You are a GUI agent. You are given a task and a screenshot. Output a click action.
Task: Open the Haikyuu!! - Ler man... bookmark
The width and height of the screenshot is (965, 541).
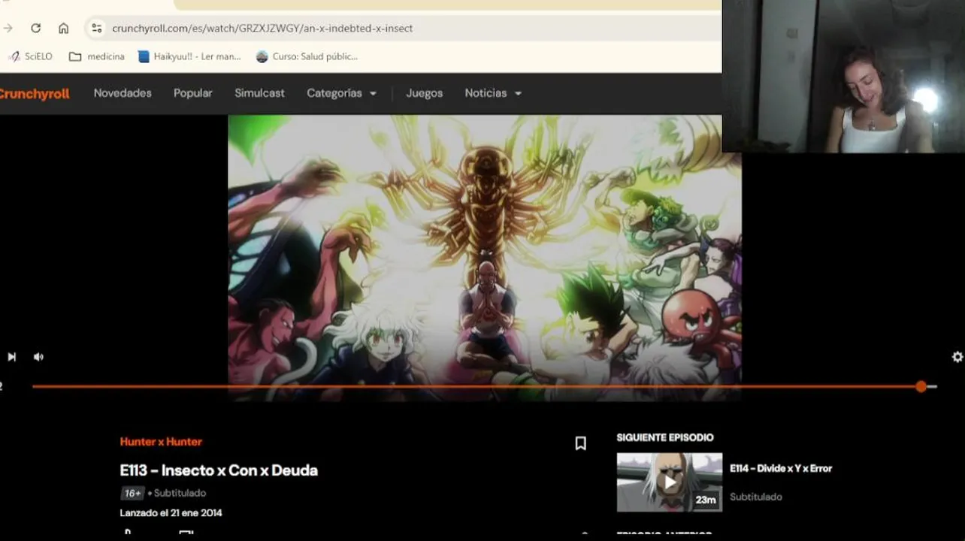(189, 56)
